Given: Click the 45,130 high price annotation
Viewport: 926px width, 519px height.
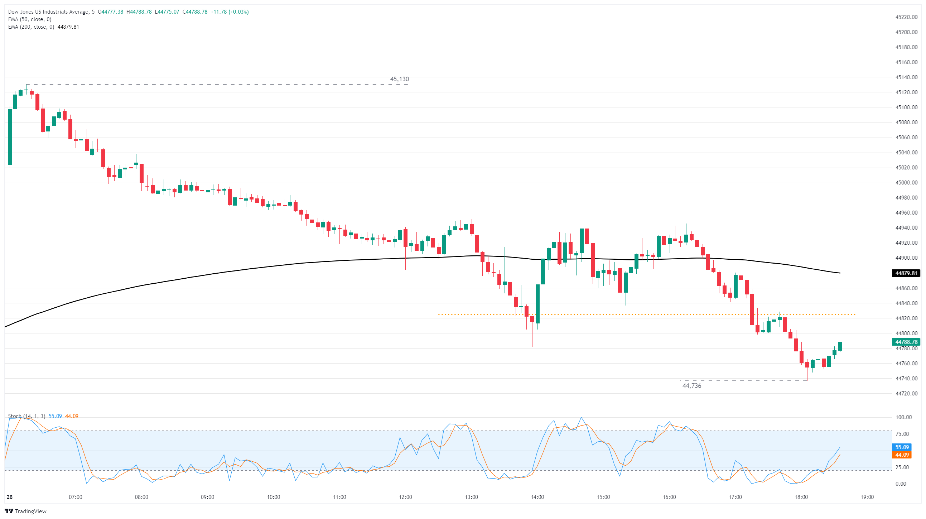Looking at the screenshot, I should [x=399, y=79].
